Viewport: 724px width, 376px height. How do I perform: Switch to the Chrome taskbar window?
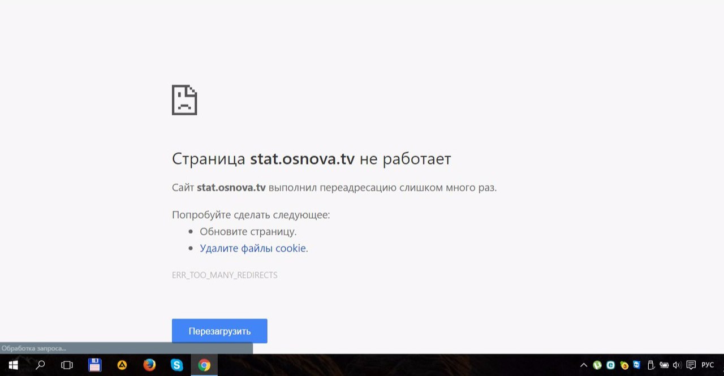point(204,365)
